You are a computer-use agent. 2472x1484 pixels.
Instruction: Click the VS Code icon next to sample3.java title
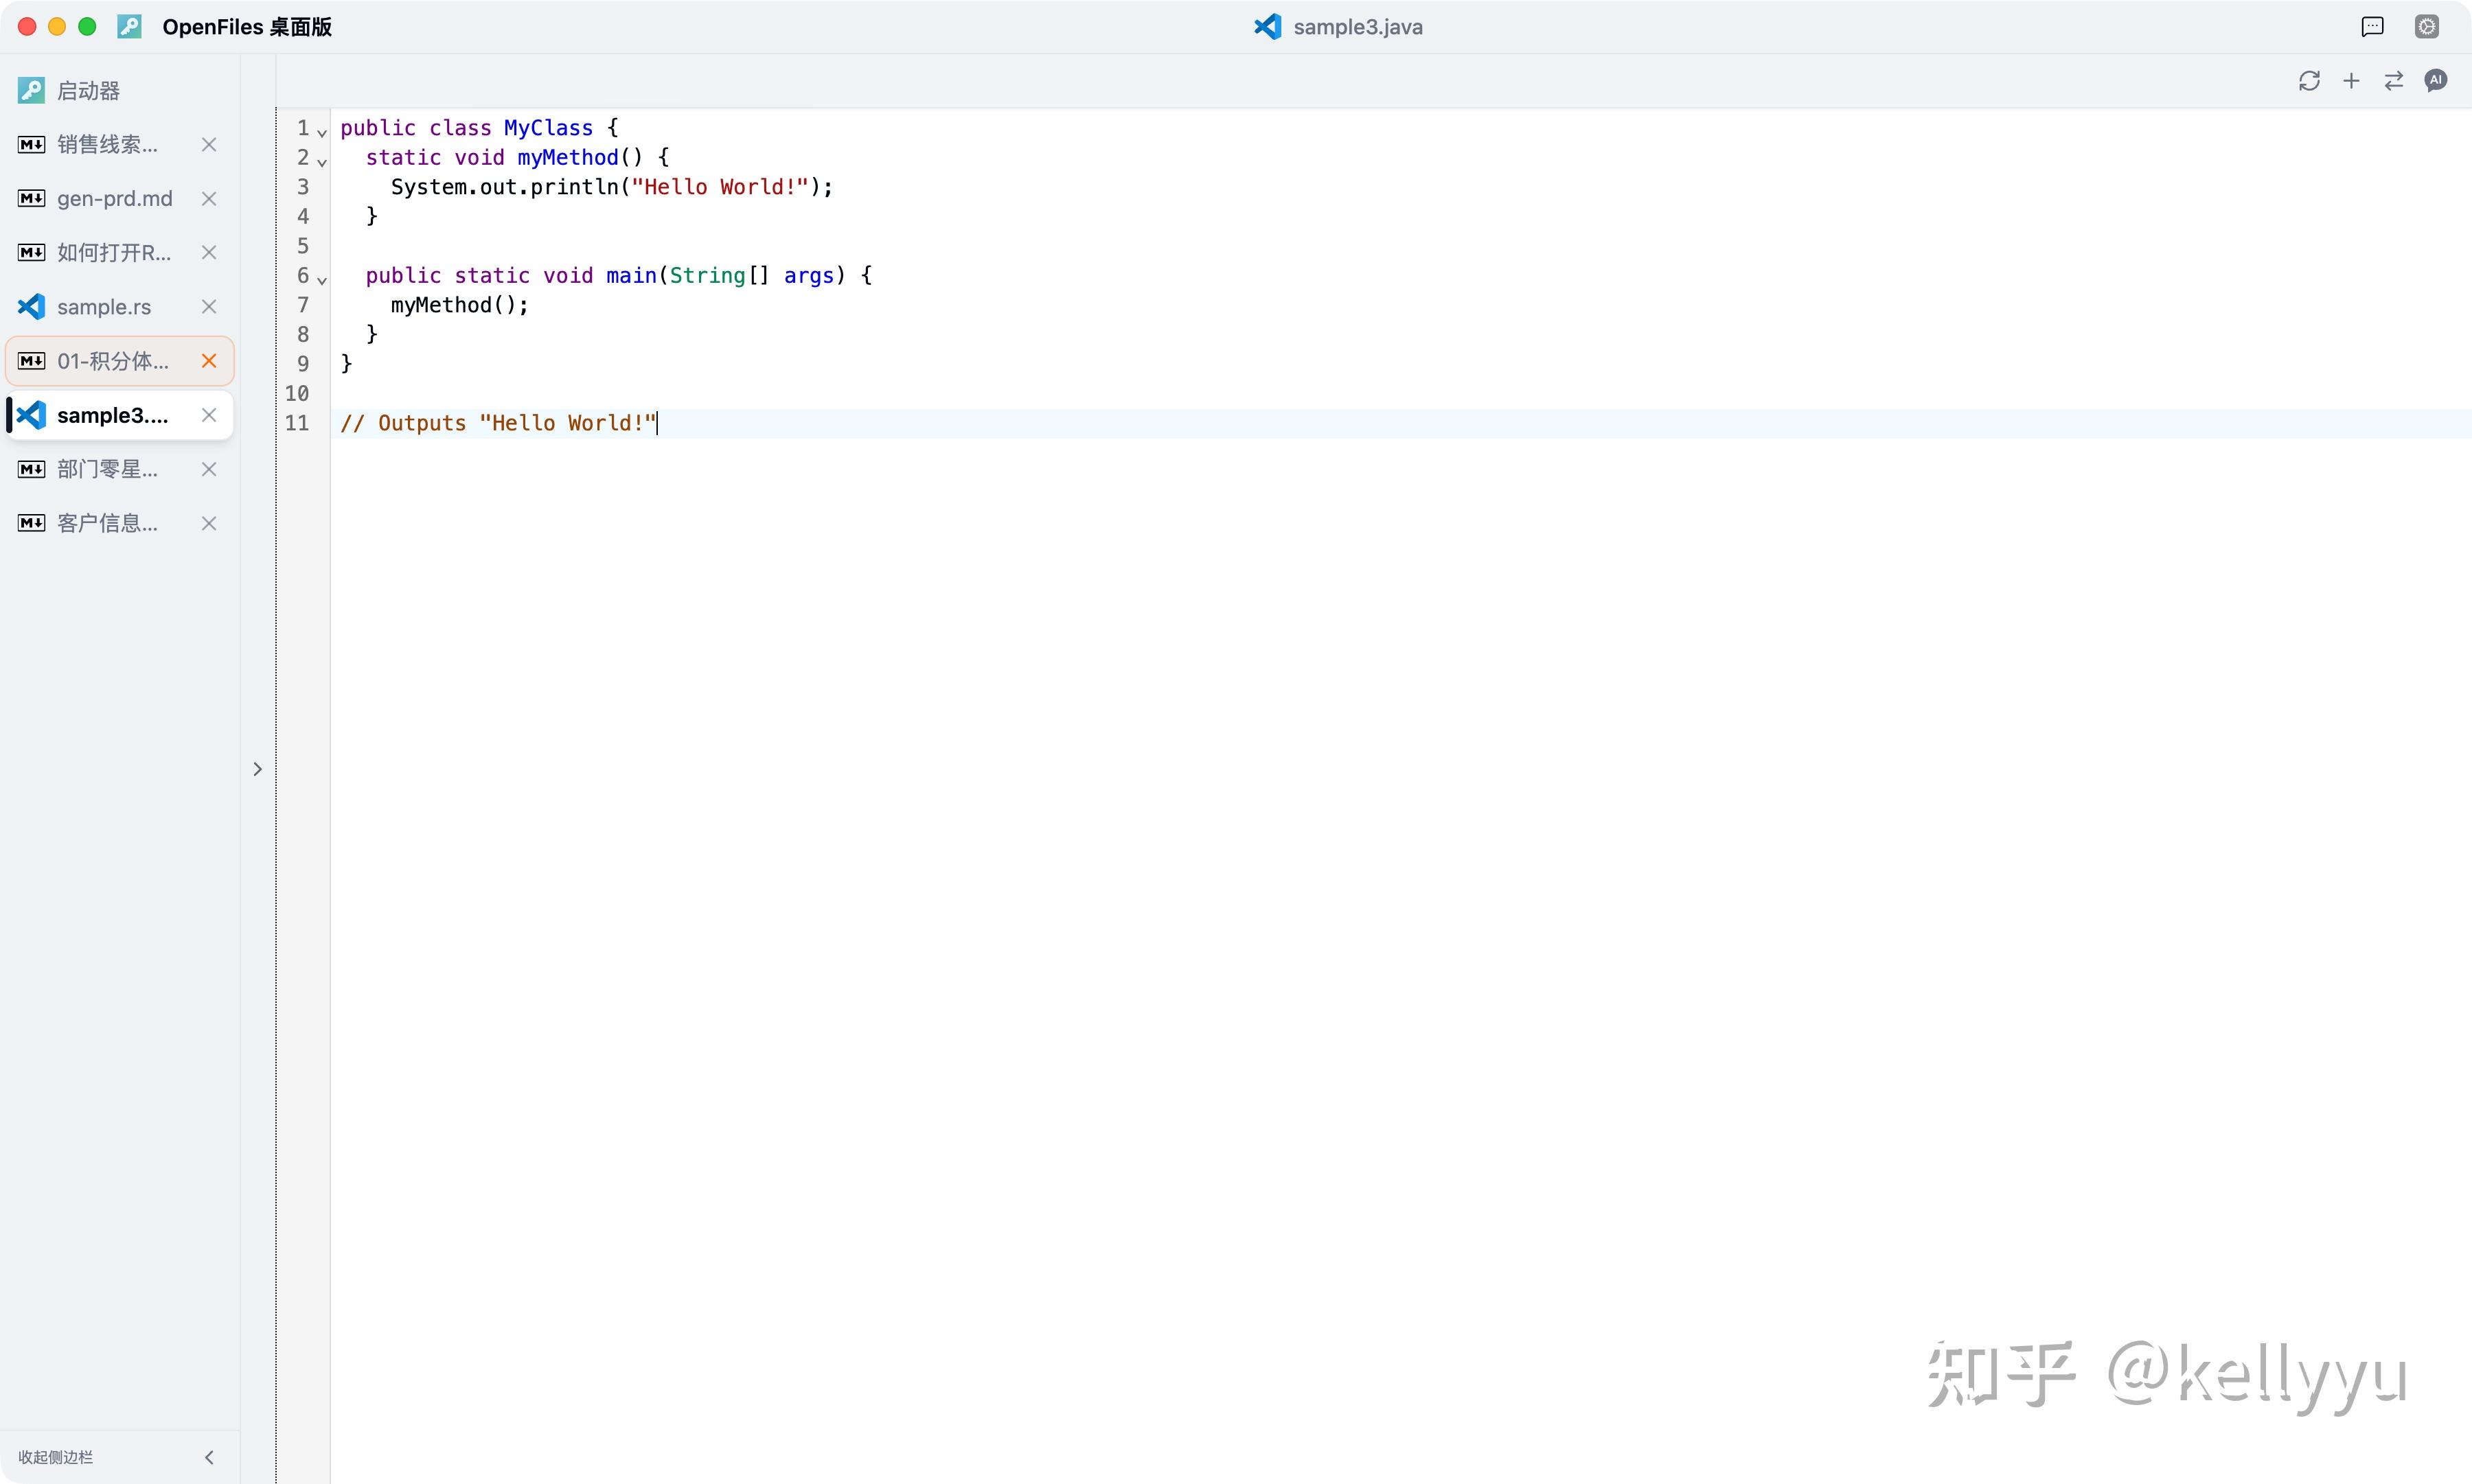point(1268,27)
